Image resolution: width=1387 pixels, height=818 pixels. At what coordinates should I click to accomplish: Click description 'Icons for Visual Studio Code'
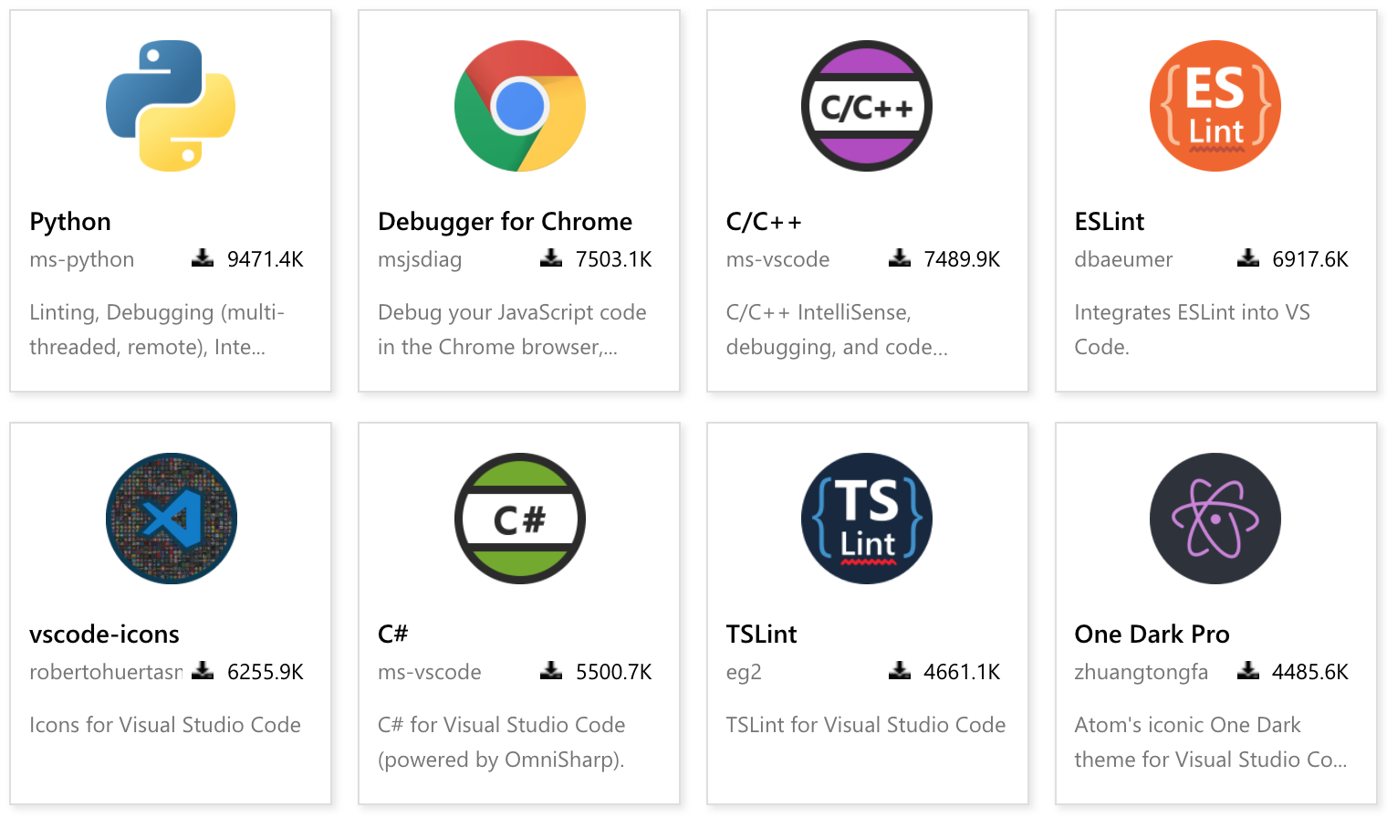[x=165, y=725]
